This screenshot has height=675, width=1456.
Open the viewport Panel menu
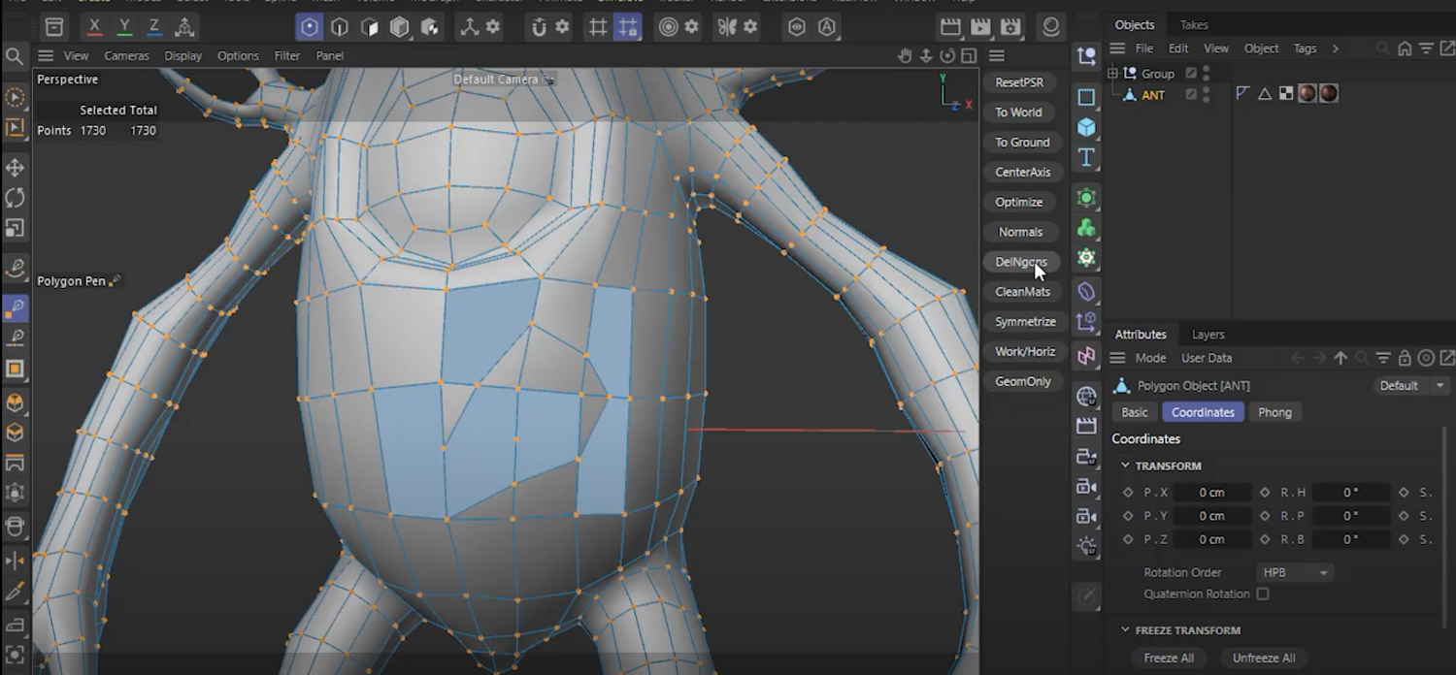(x=330, y=56)
